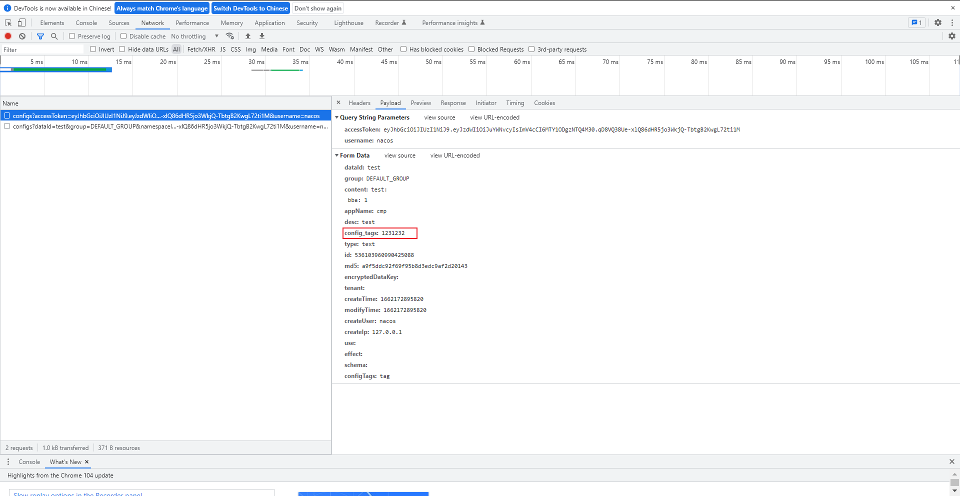This screenshot has height=496, width=960.
Task: Click Switch DevTools to Chinese button
Action: coord(250,8)
